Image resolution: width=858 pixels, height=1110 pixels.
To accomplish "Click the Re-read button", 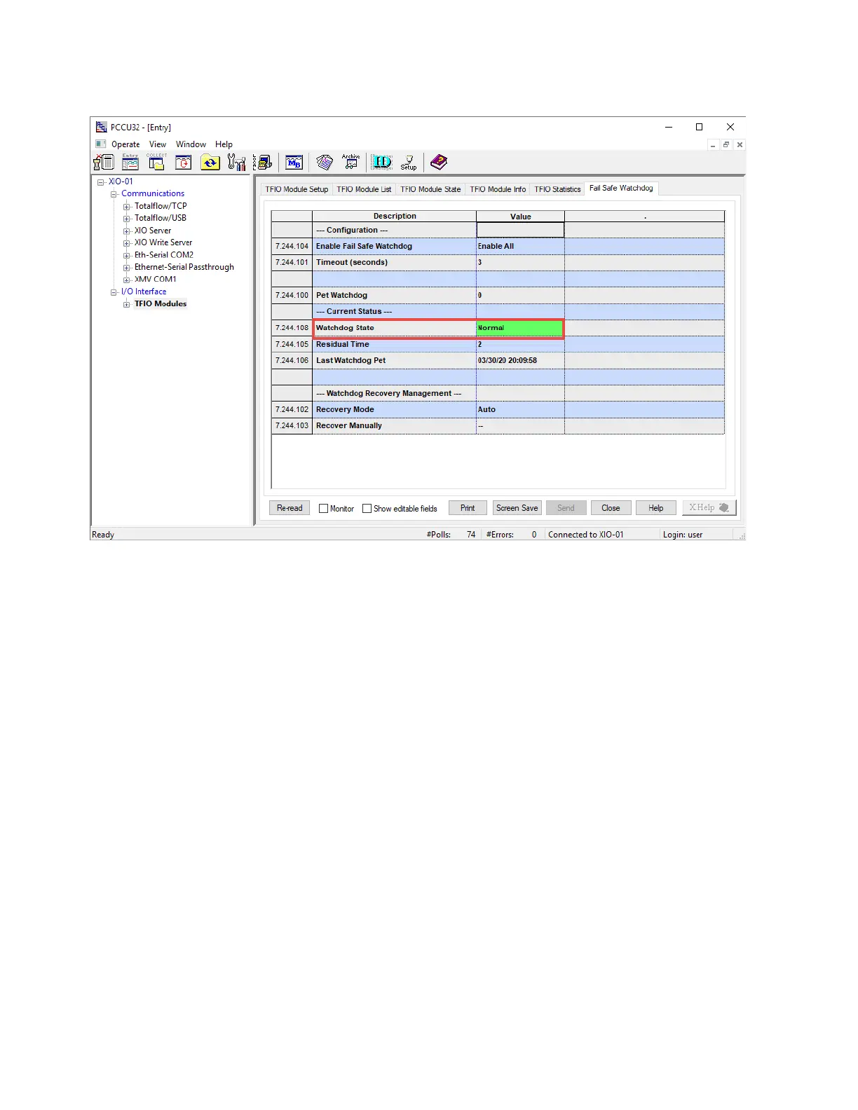I will (290, 508).
